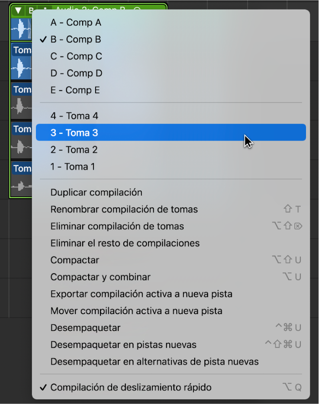Image resolution: width=319 pixels, height=404 pixels.
Task: Open "Renombrar compilación de tomas"
Action: [x=124, y=209]
